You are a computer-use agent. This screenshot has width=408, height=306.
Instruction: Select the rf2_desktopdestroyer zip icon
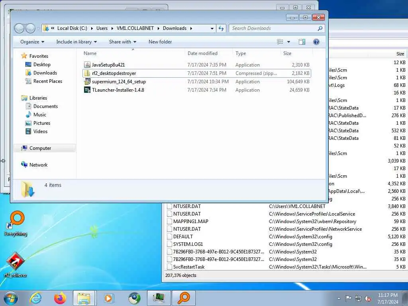[x=87, y=73]
